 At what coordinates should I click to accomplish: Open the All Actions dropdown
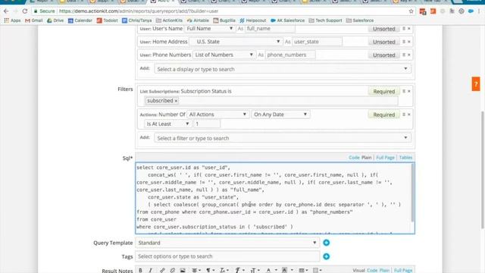pyautogui.click(x=217, y=115)
